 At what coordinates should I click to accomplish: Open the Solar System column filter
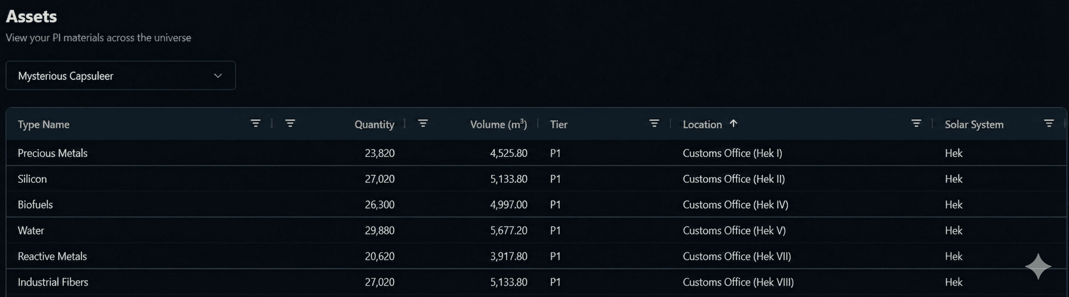click(1050, 123)
